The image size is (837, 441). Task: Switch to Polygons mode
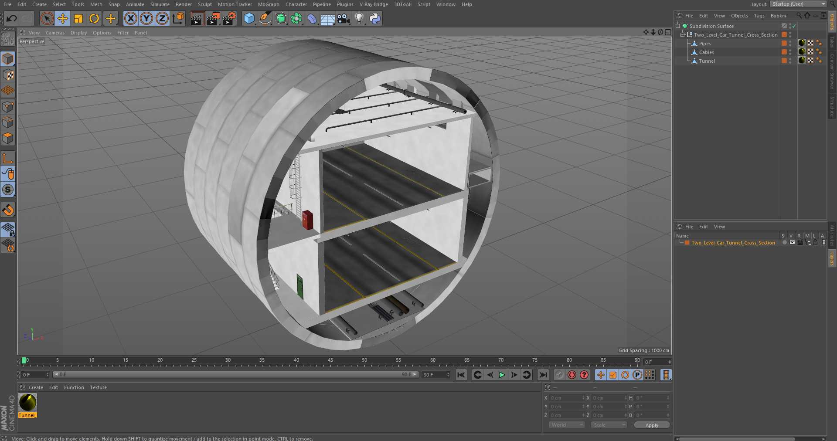point(8,138)
